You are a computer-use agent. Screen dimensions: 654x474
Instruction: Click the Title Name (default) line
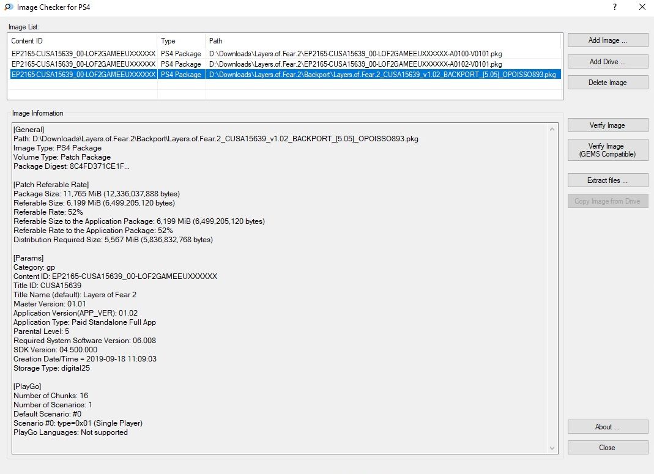tap(75, 295)
